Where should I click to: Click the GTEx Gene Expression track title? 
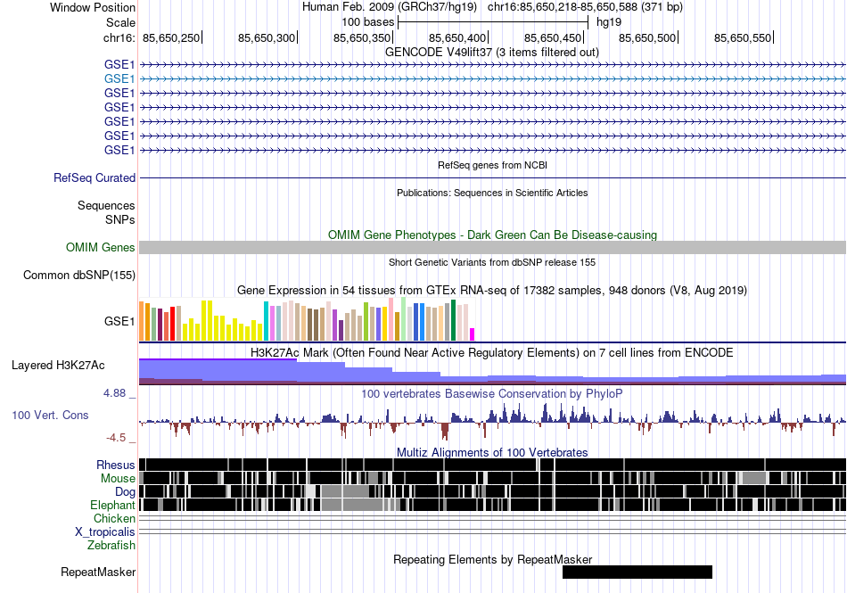click(x=492, y=291)
